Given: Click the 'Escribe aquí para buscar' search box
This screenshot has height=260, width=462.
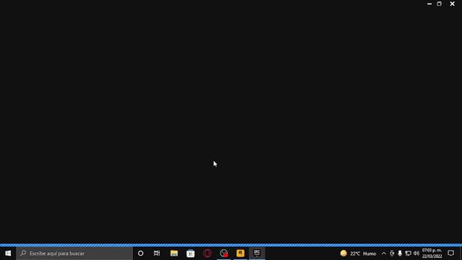Looking at the screenshot, I should click(x=74, y=253).
